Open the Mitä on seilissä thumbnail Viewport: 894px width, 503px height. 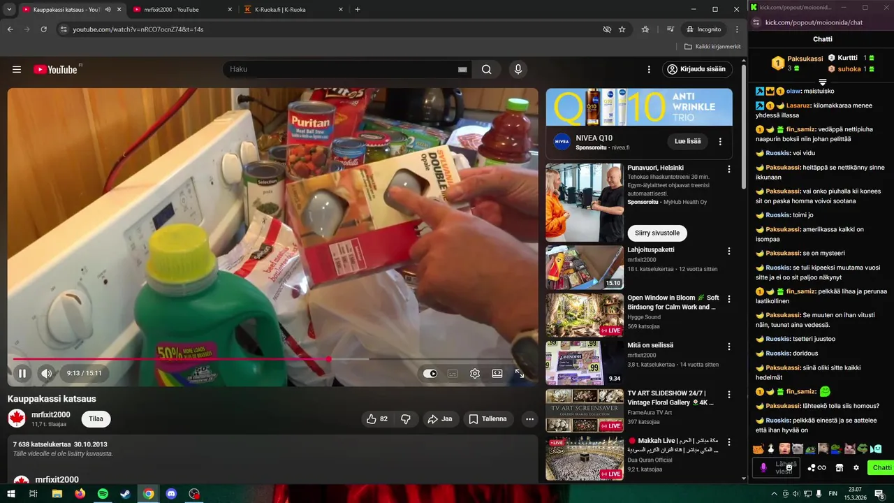coord(585,363)
